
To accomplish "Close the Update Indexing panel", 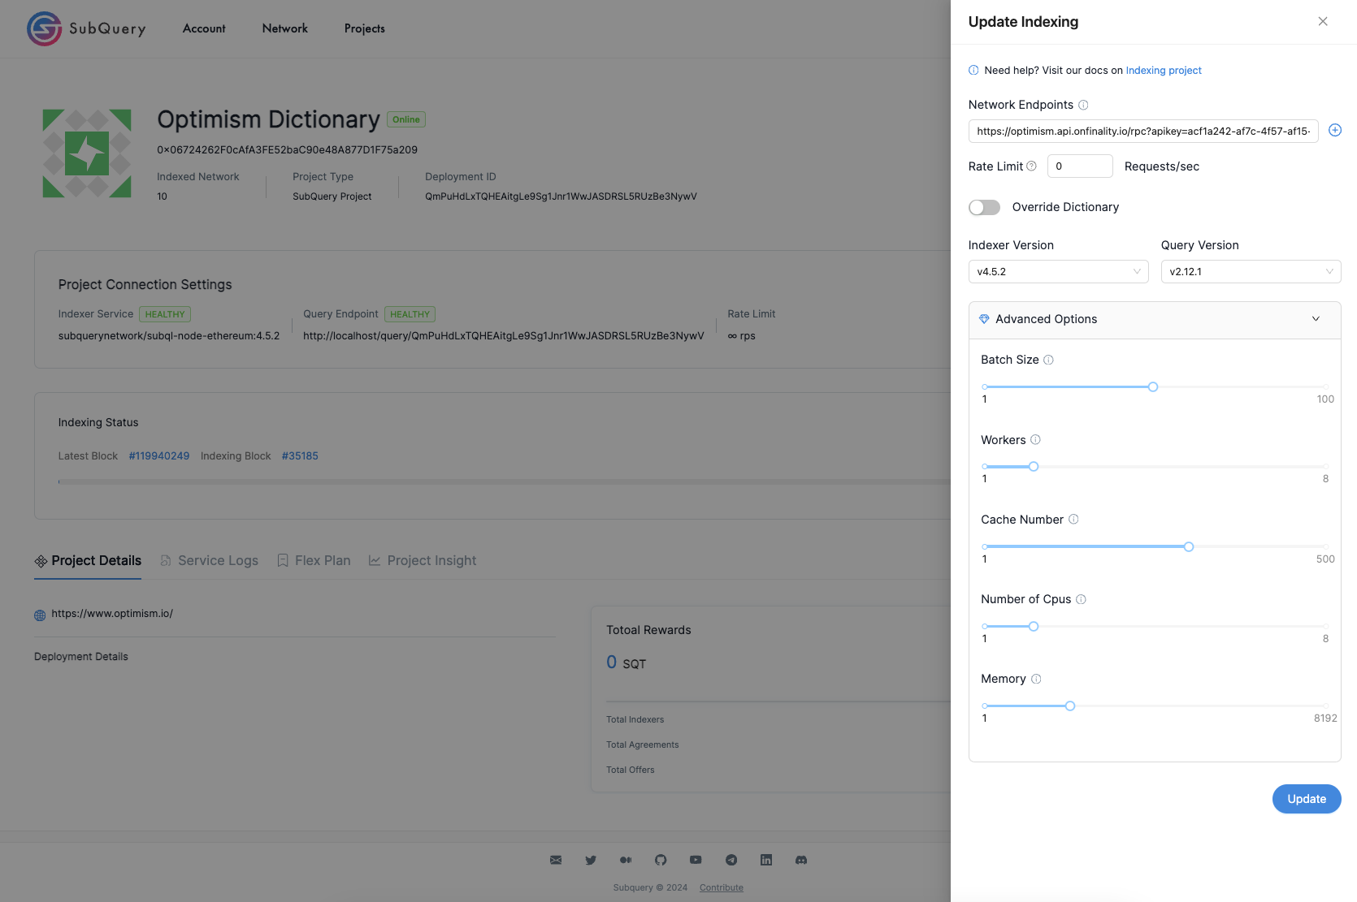I will pos(1323,21).
